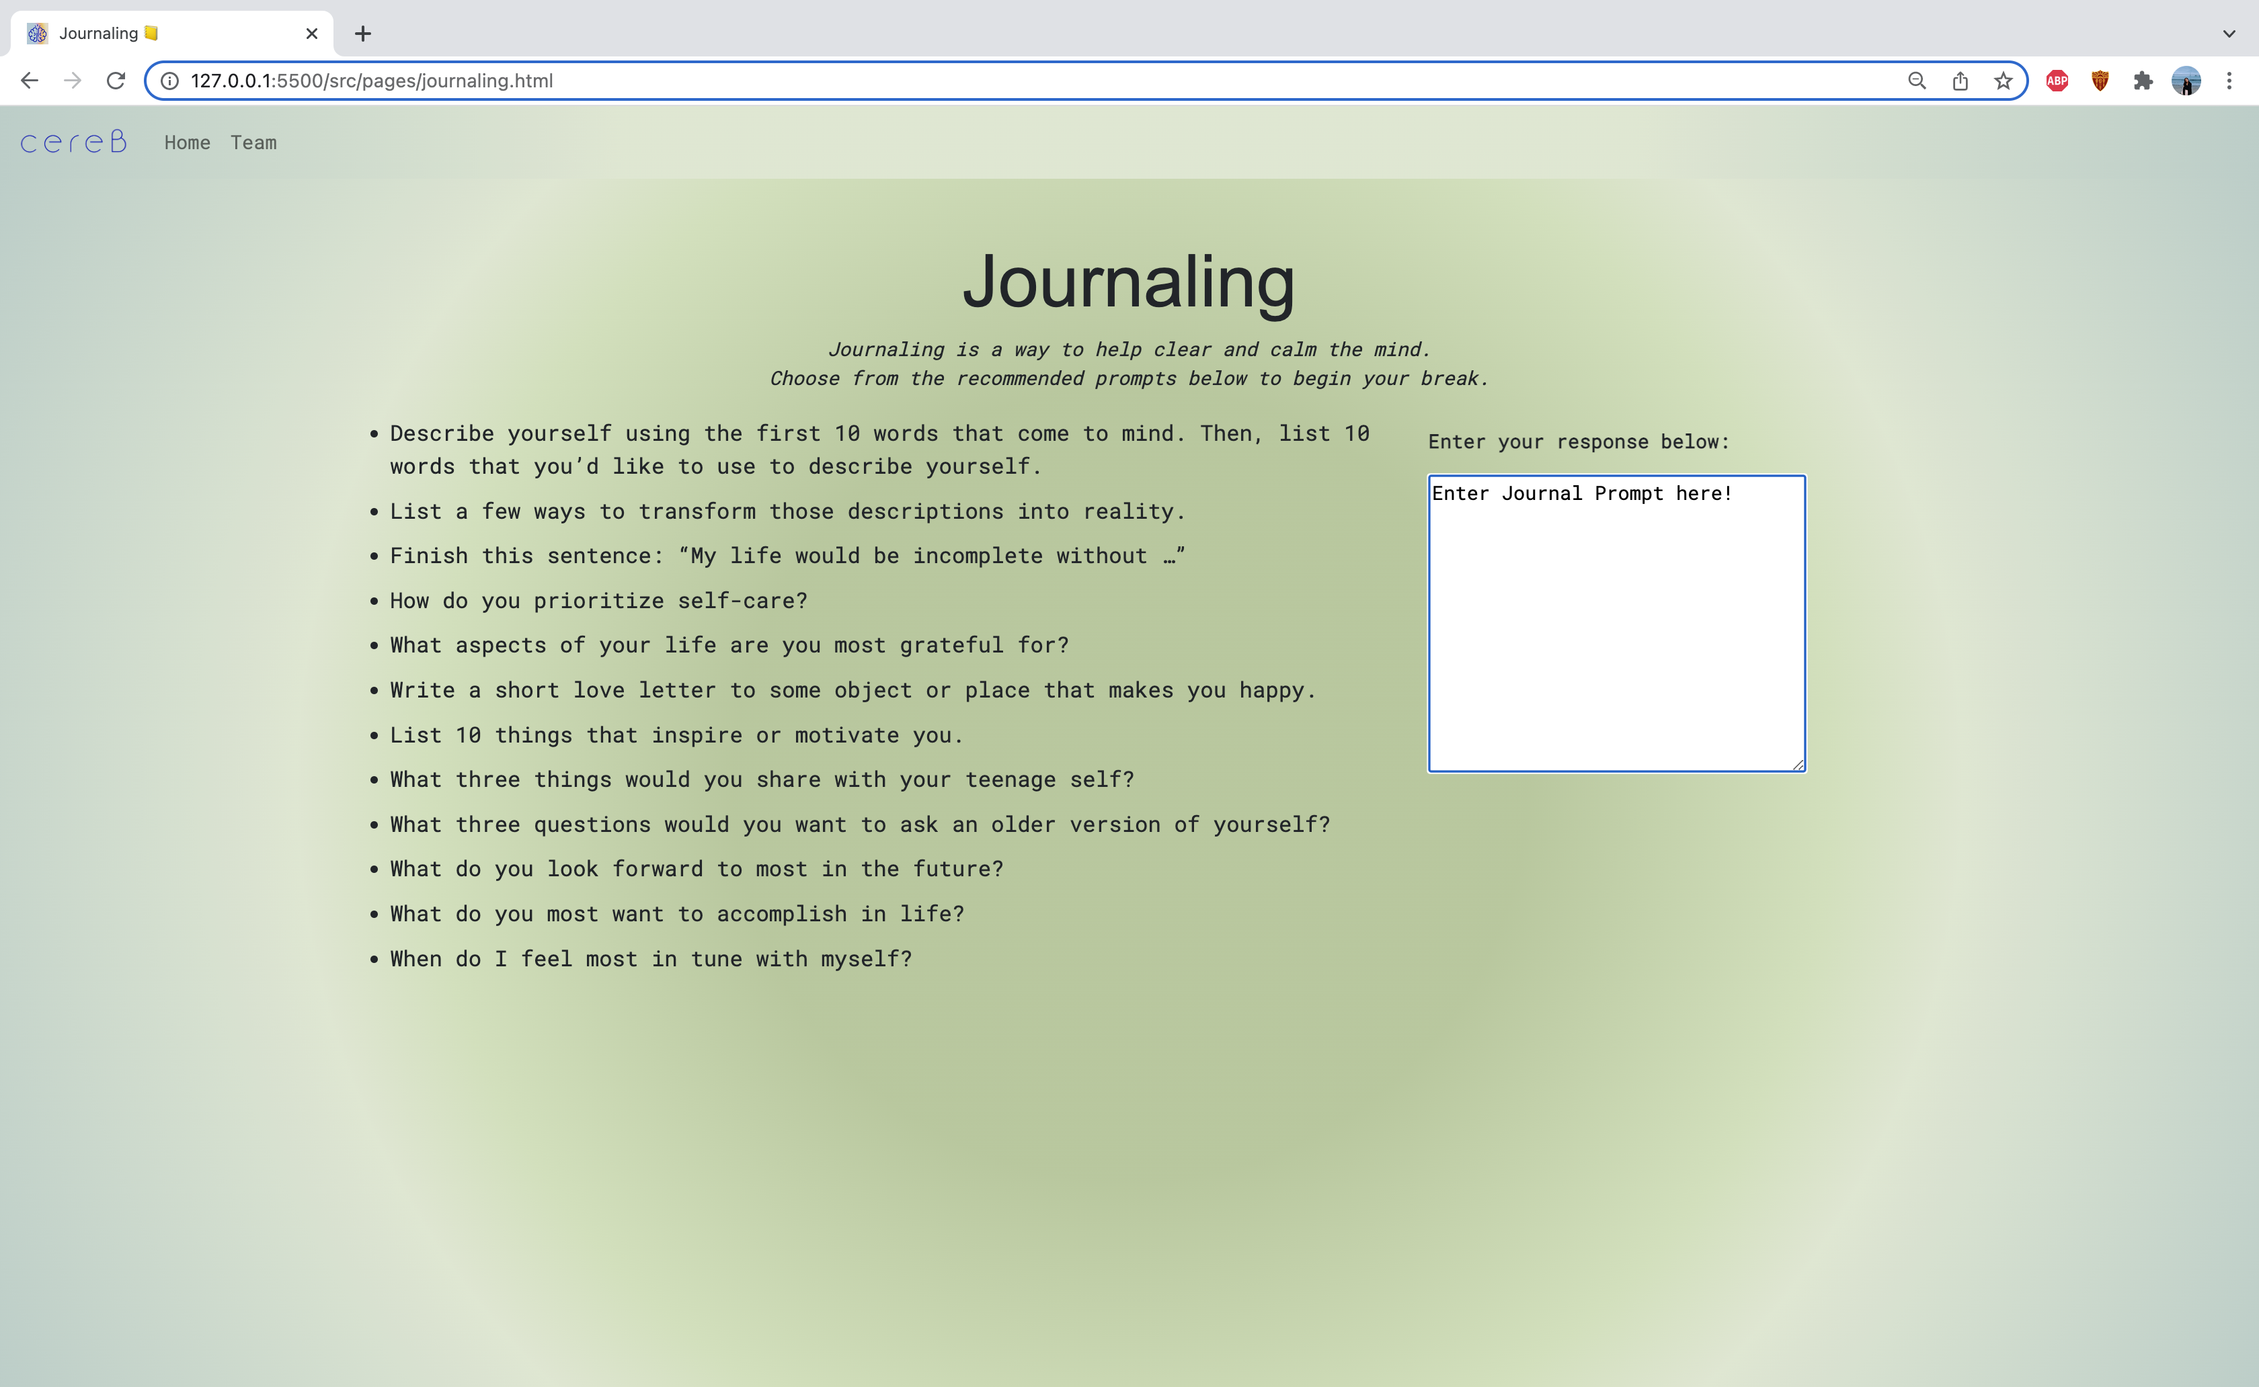Viewport: 2259px width, 1387px height.
Task: Bookmark this page with the star icon
Action: point(2003,81)
